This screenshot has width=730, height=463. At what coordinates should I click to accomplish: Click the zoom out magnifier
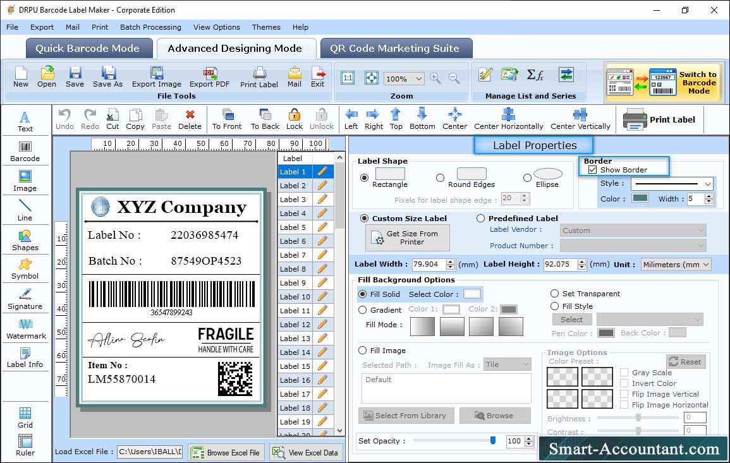click(x=454, y=78)
